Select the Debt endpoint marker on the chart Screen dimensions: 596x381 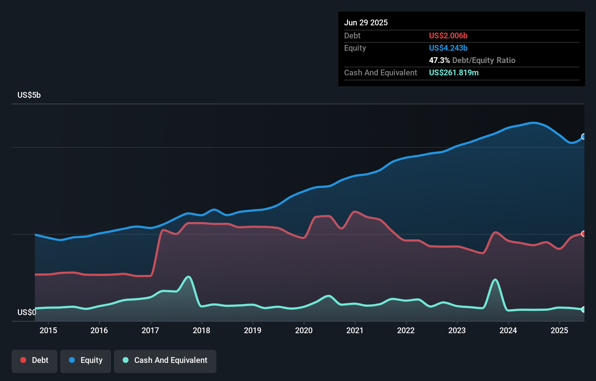click(583, 234)
